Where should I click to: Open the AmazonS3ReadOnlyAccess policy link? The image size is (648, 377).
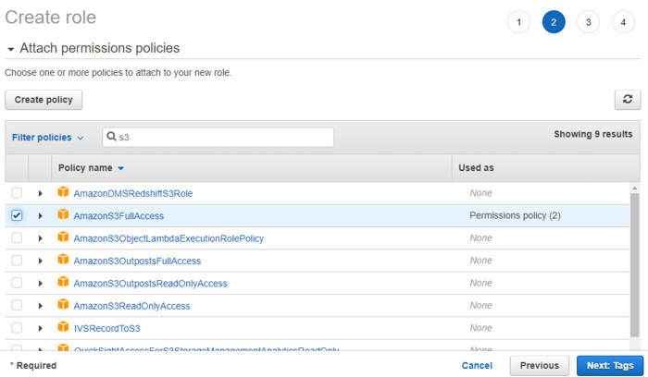(131, 306)
